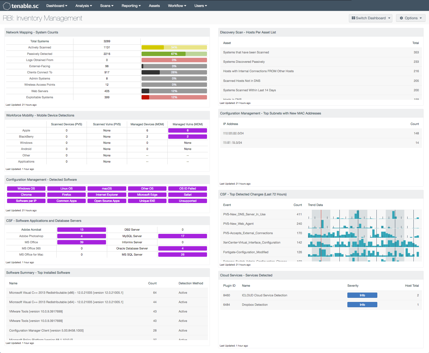Select the OS ID Failed button
429x353 pixels.
point(188,188)
